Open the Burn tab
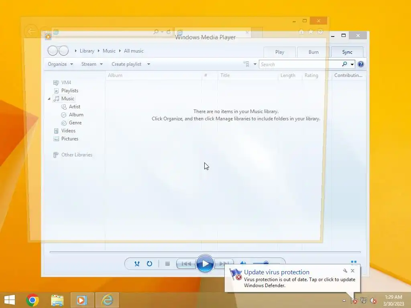 pos(313,52)
